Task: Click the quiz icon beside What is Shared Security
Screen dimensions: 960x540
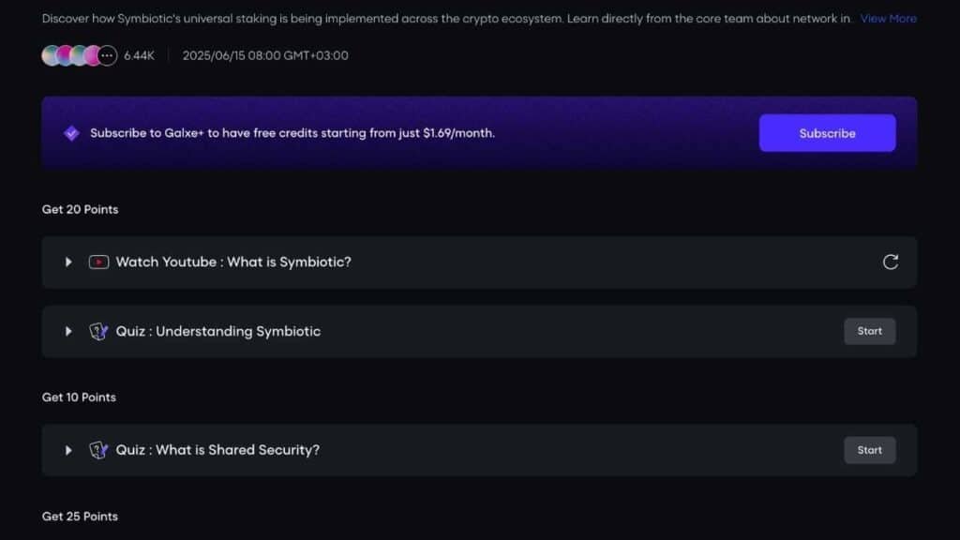Action: [x=99, y=450]
